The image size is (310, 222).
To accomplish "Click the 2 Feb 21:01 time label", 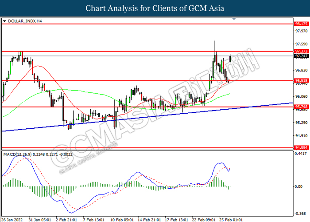I will pos(66,220).
